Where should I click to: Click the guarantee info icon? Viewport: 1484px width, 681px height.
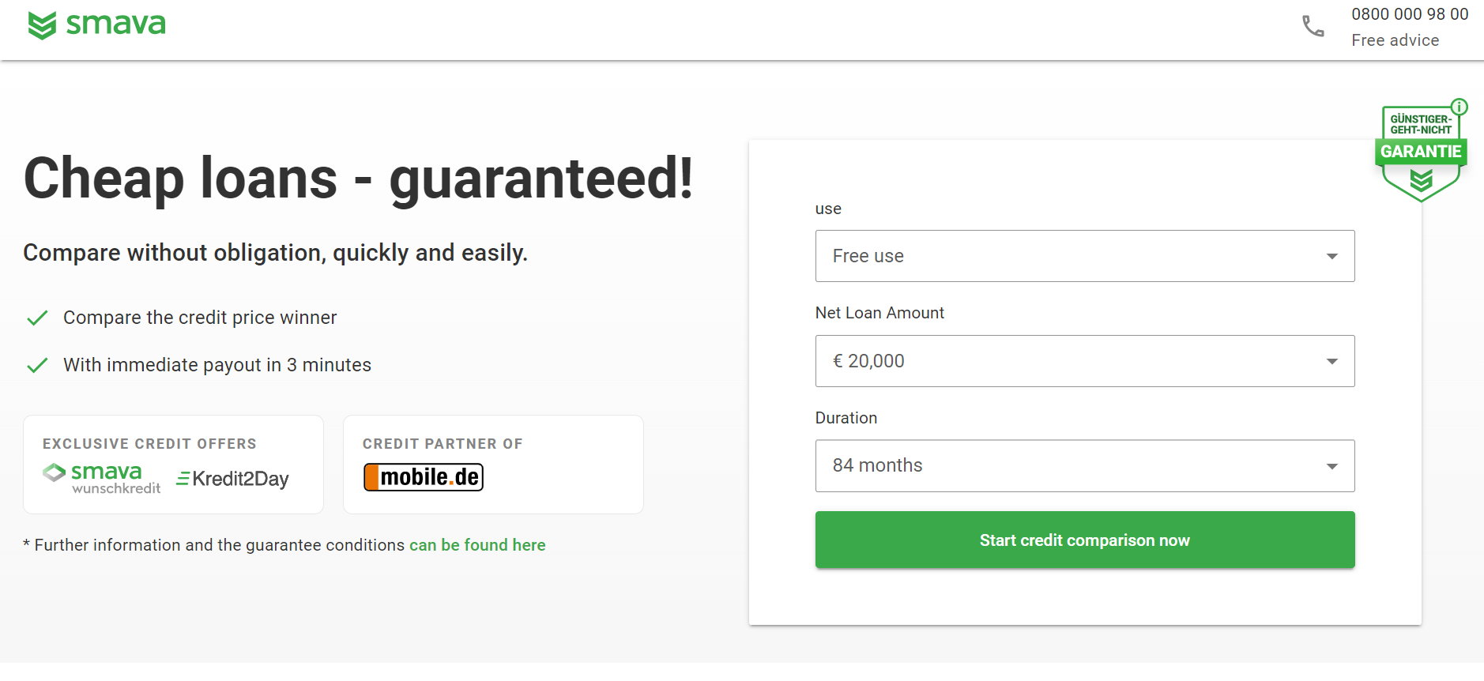1459,107
